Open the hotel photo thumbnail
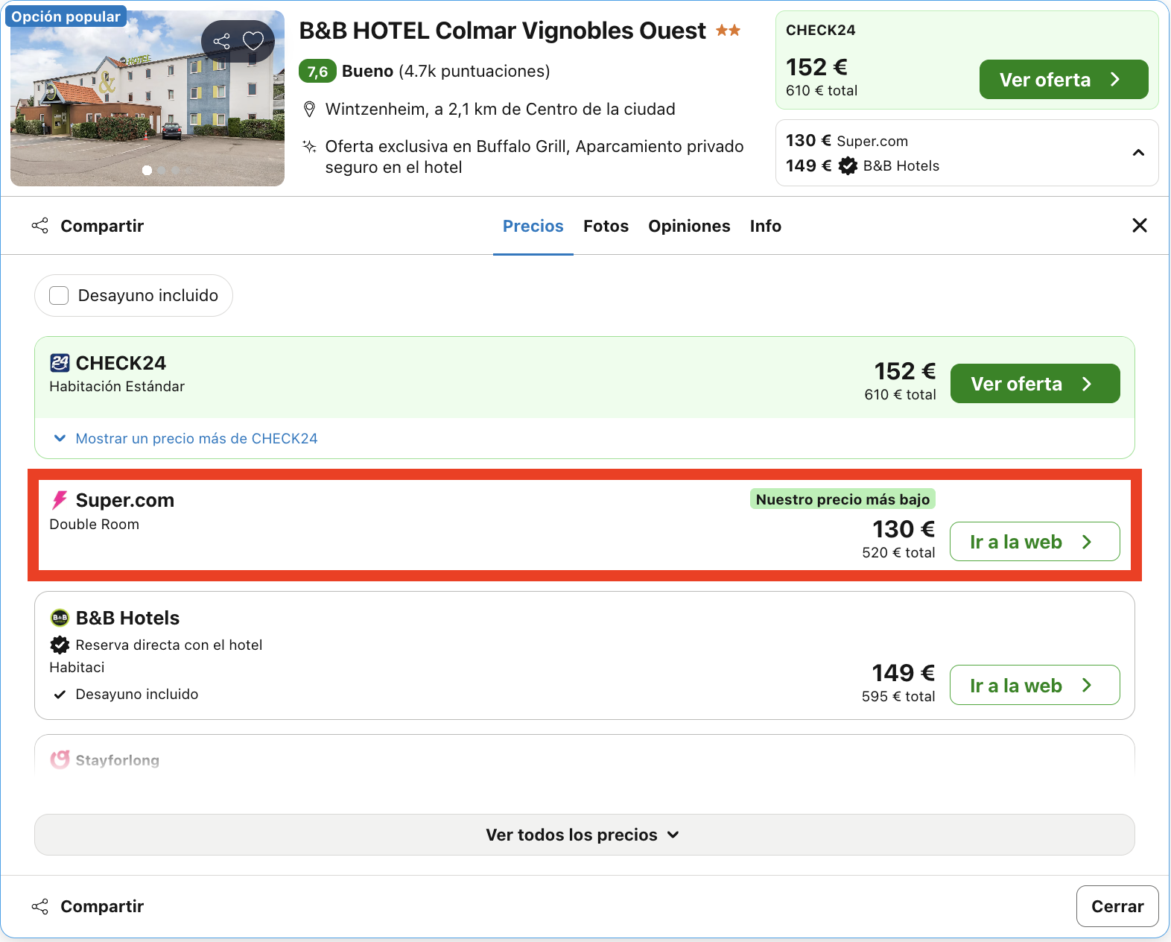The image size is (1171, 942). (147, 98)
